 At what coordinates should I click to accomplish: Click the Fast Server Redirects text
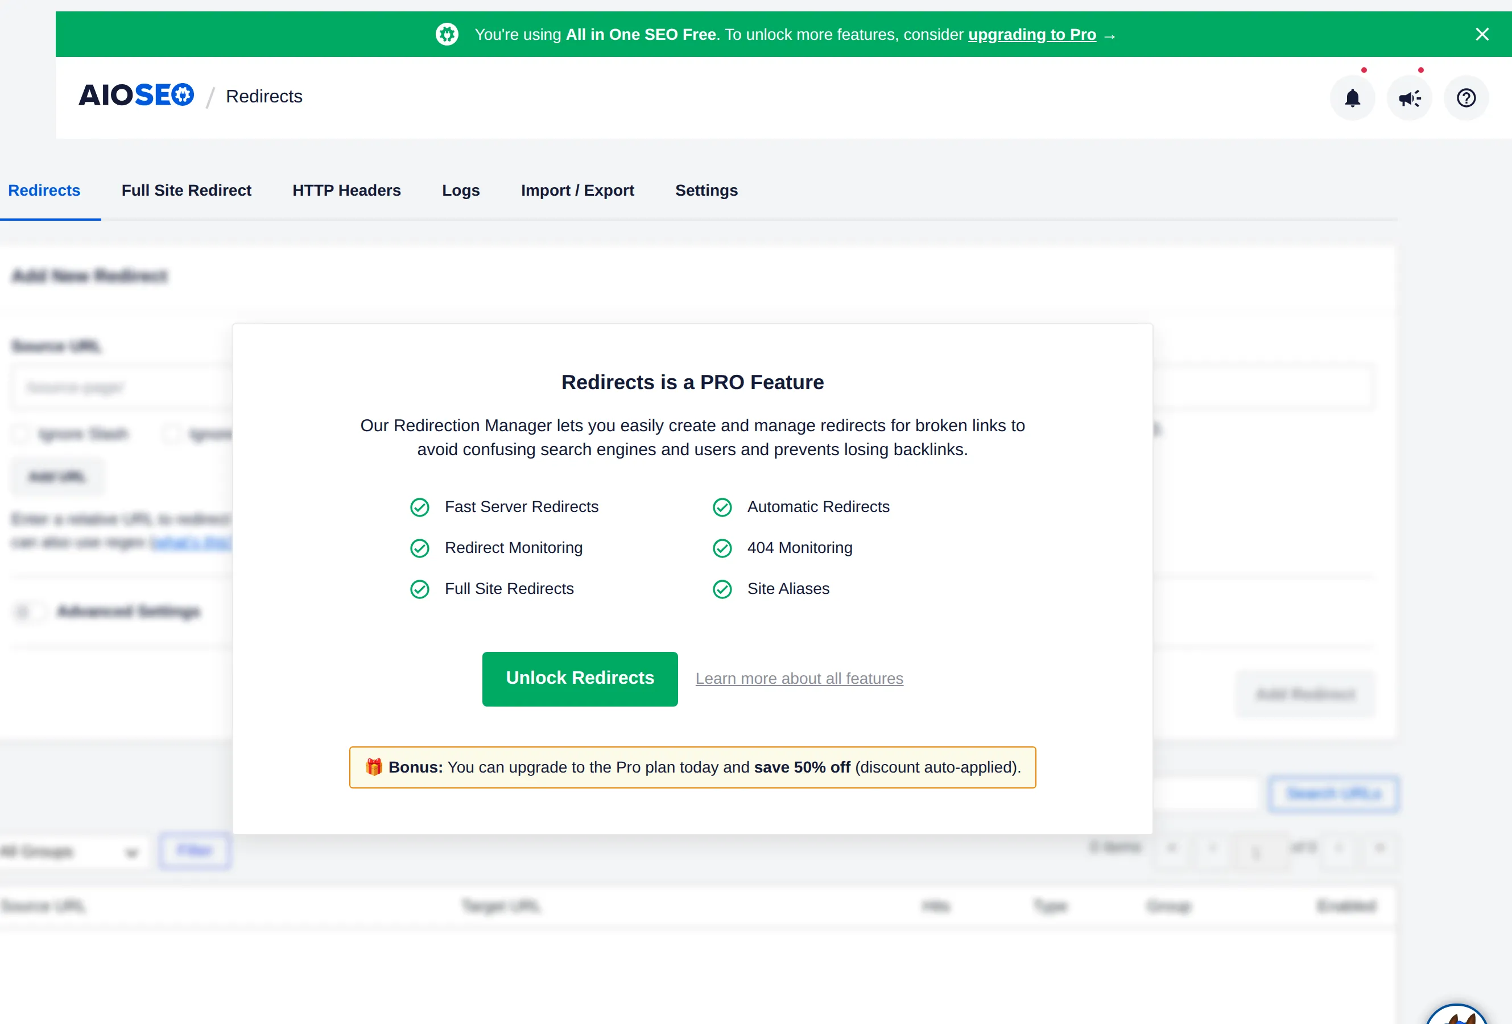coord(521,507)
